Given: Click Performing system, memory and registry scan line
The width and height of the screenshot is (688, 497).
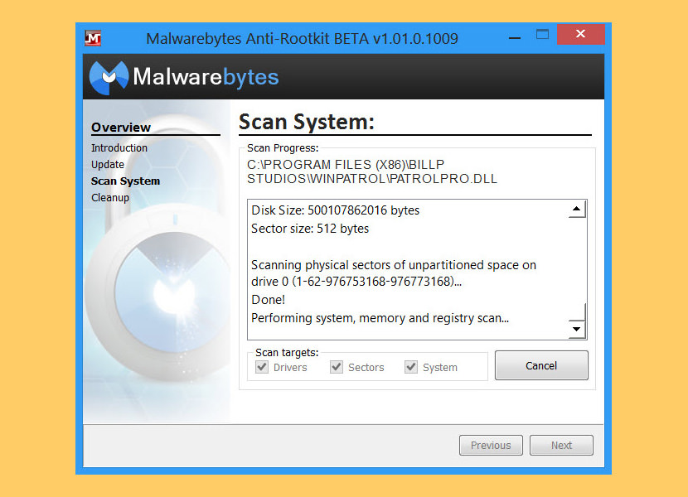Looking at the screenshot, I should click(x=380, y=318).
